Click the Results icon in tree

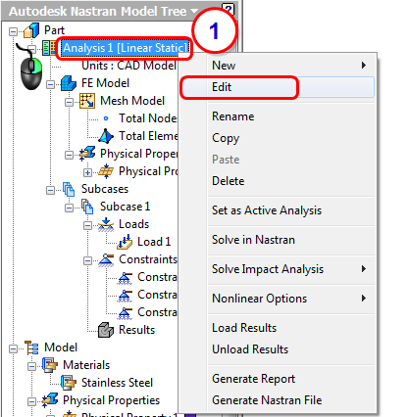106,330
